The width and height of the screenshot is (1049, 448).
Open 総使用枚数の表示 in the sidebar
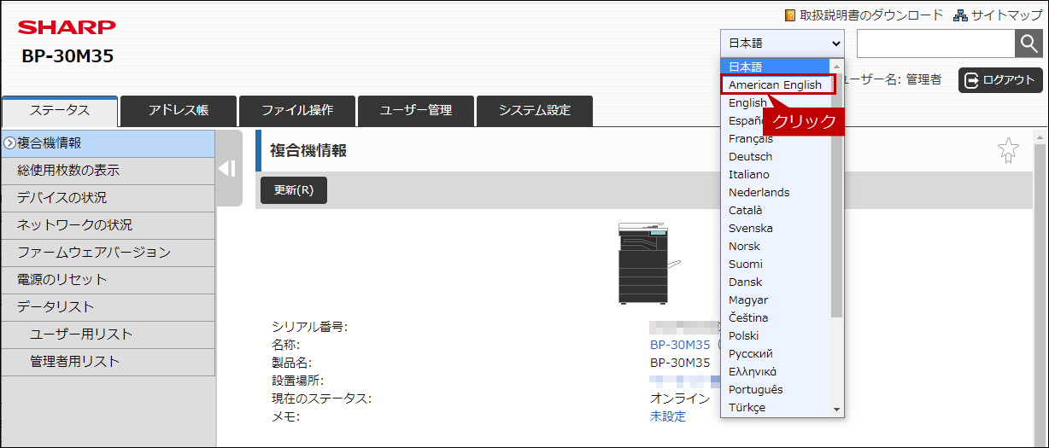click(108, 171)
